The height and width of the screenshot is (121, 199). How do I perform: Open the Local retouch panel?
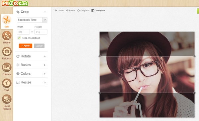[x=7, y=99]
